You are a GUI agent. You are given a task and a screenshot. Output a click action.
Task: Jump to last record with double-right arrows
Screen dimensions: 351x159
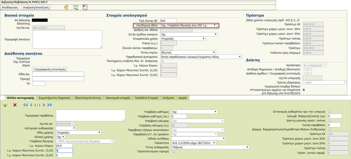pyautogui.click(x=49, y=105)
